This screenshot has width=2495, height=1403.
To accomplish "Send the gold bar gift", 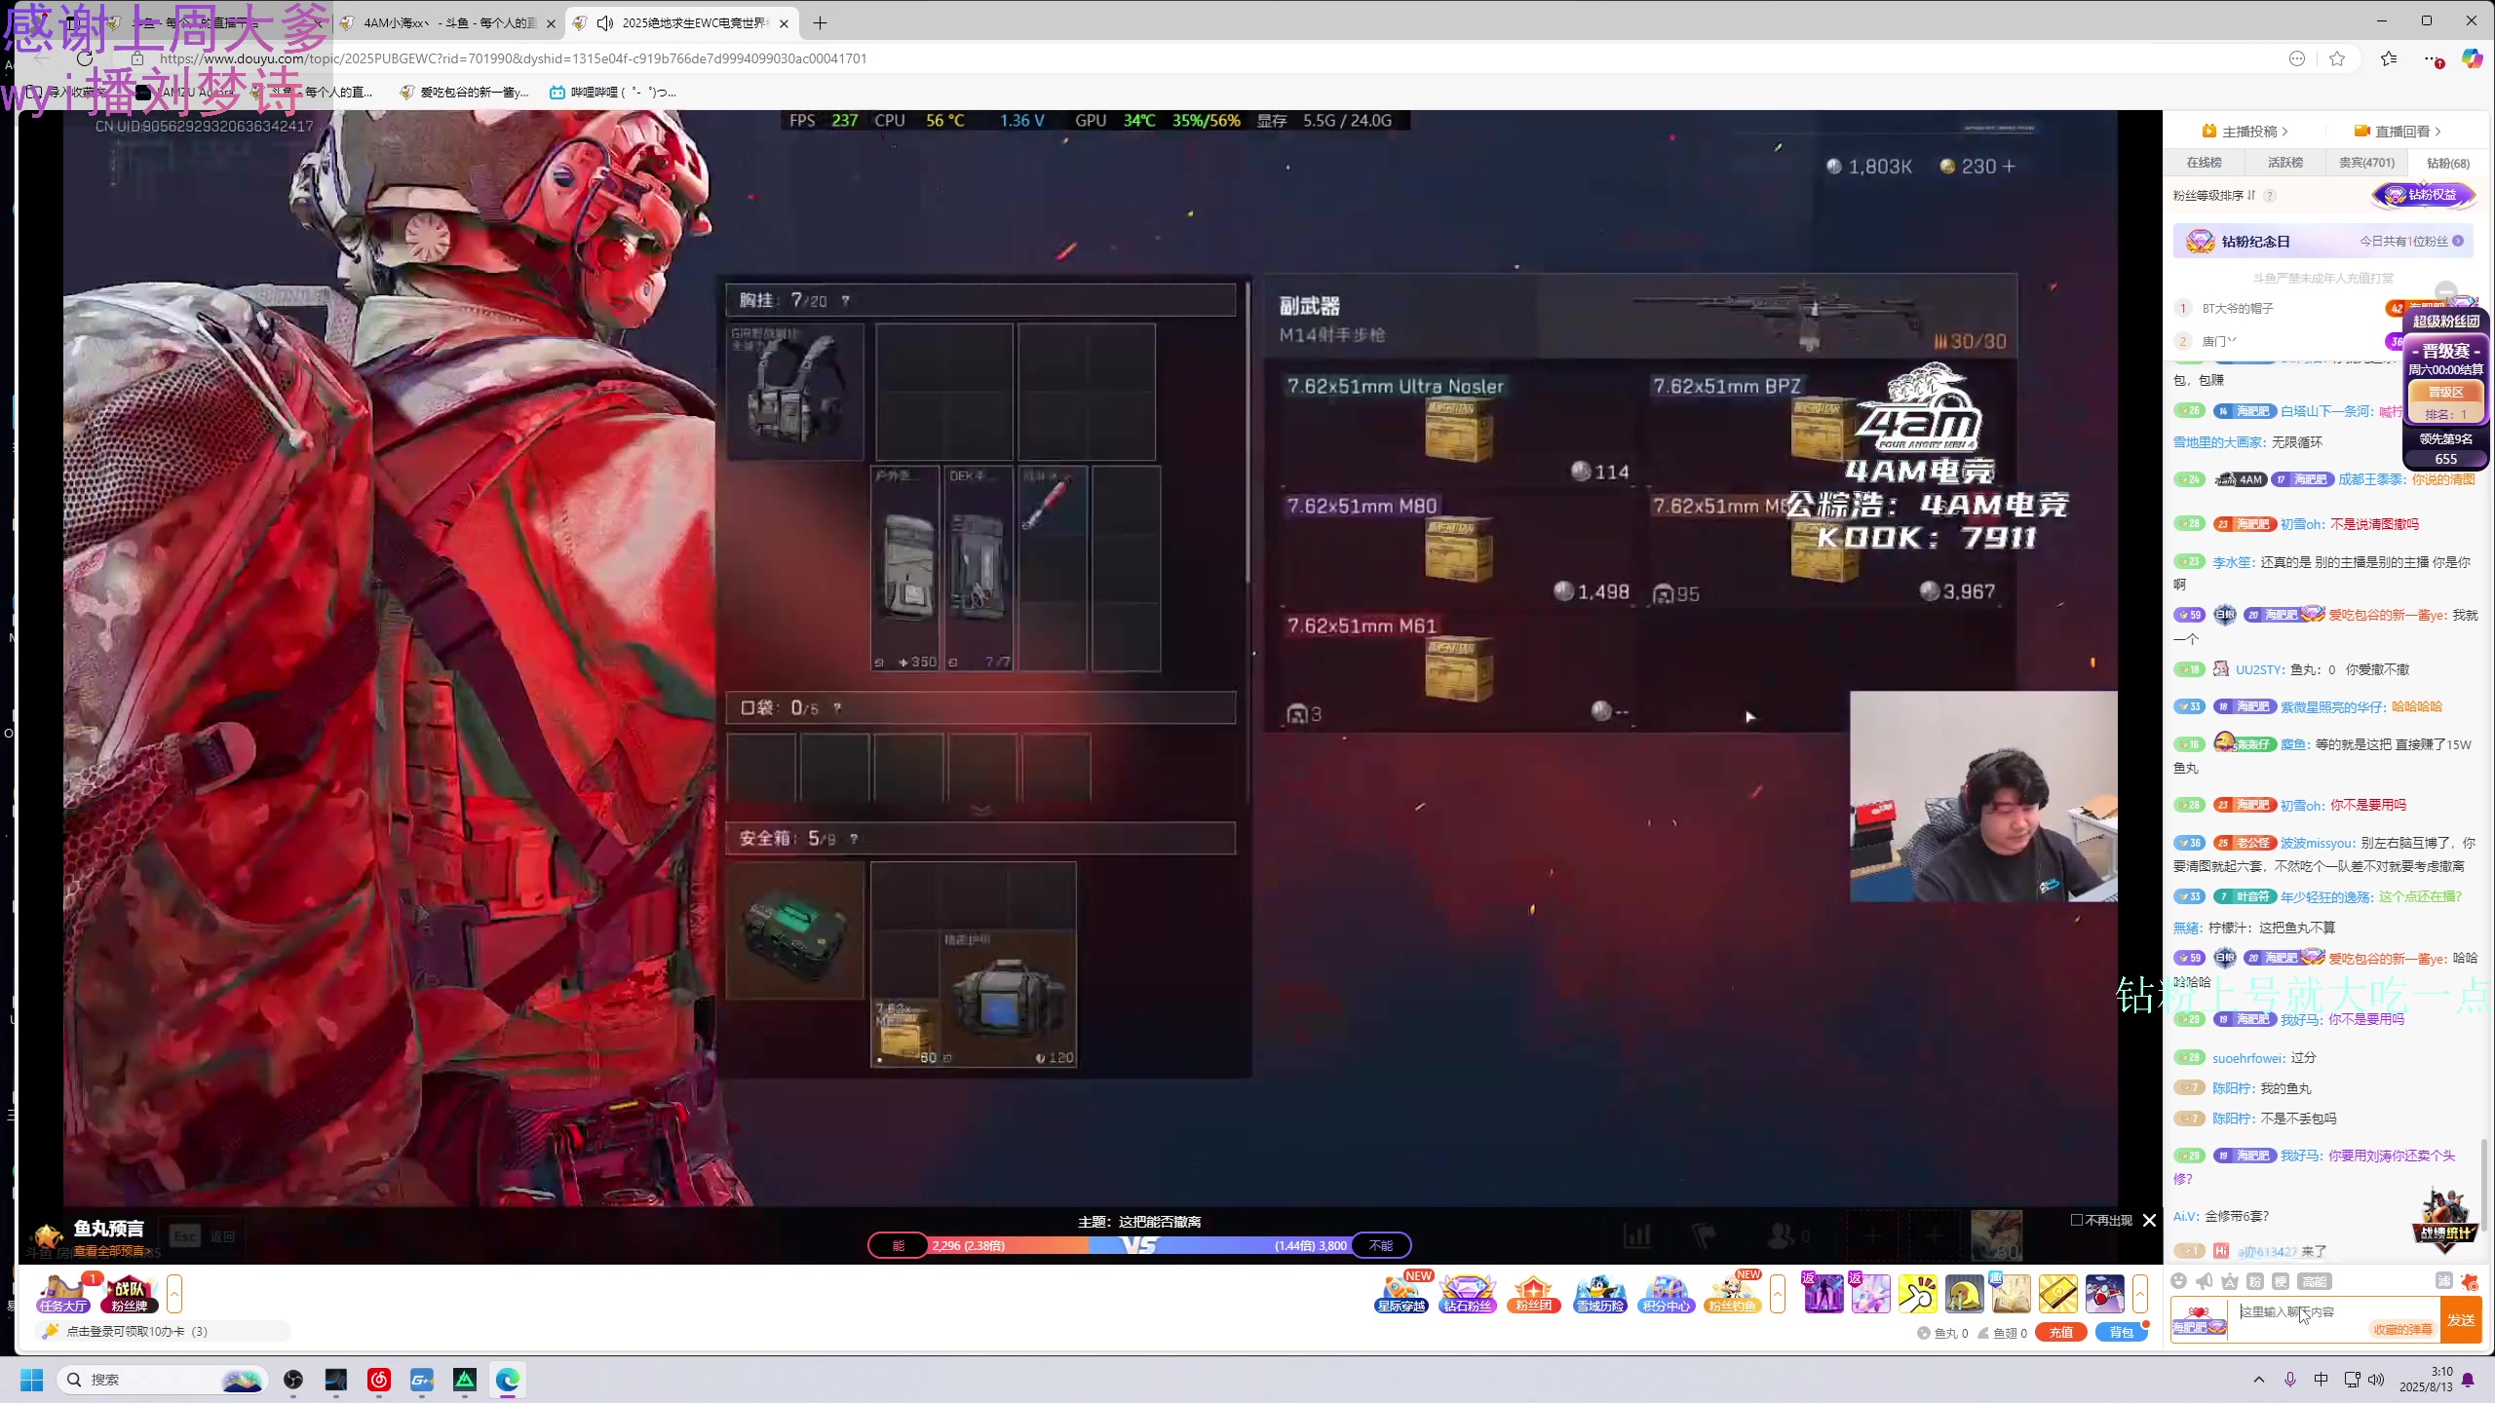I will click(2057, 1294).
